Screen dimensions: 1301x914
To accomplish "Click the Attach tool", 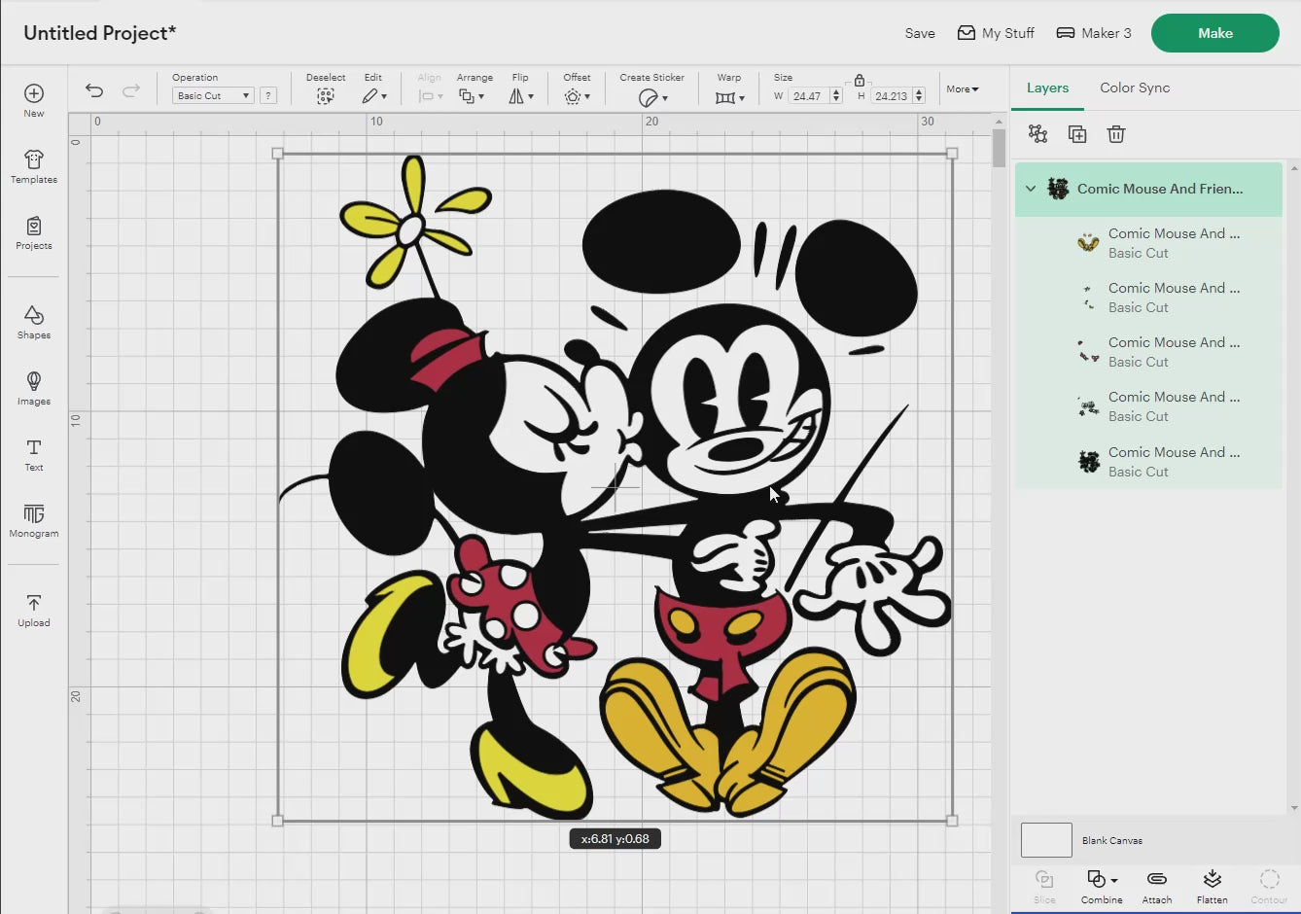I will (1157, 886).
